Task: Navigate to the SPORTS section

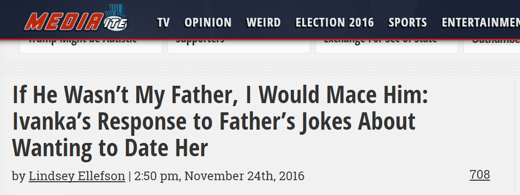Action: click(x=408, y=22)
